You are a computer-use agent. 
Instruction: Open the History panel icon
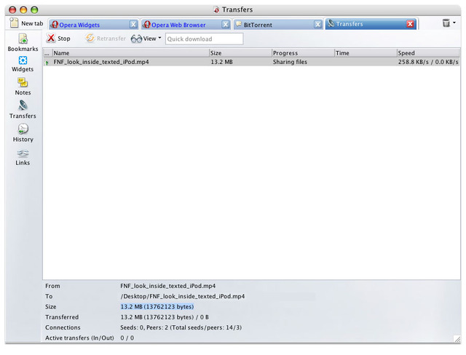pos(23,129)
